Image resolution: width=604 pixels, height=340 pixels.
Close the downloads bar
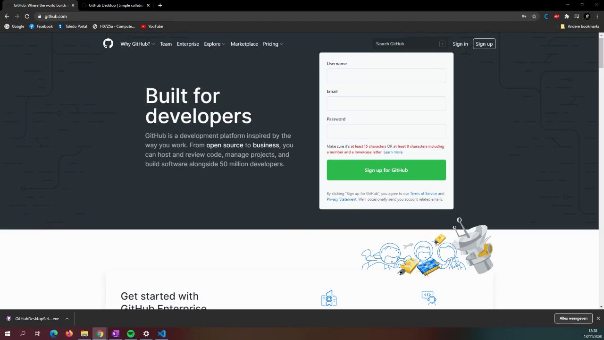(598, 319)
